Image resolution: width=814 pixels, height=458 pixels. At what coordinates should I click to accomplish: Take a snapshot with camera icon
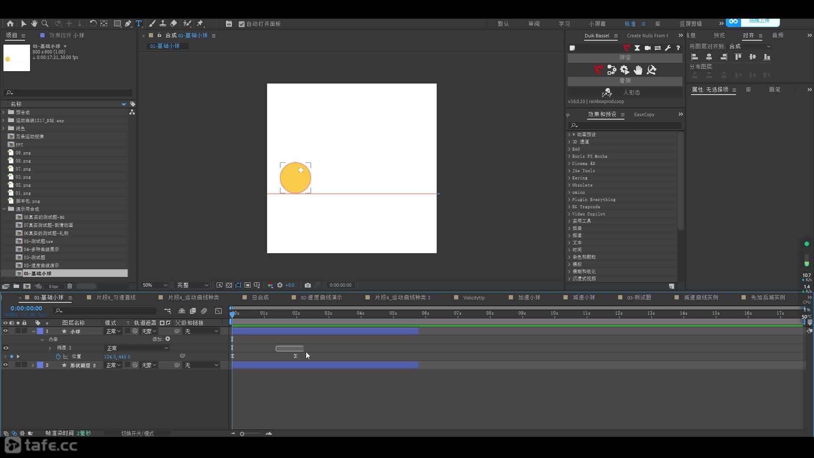308,285
